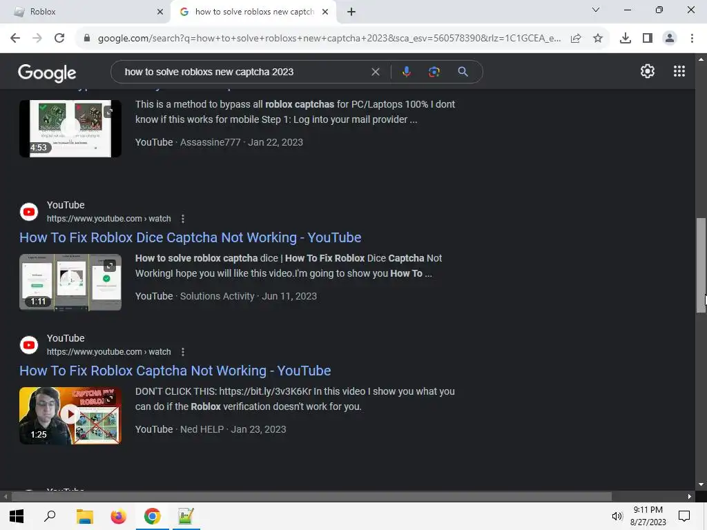Open options for Ned HELP result
707x530 pixels.
pos(182,352)
